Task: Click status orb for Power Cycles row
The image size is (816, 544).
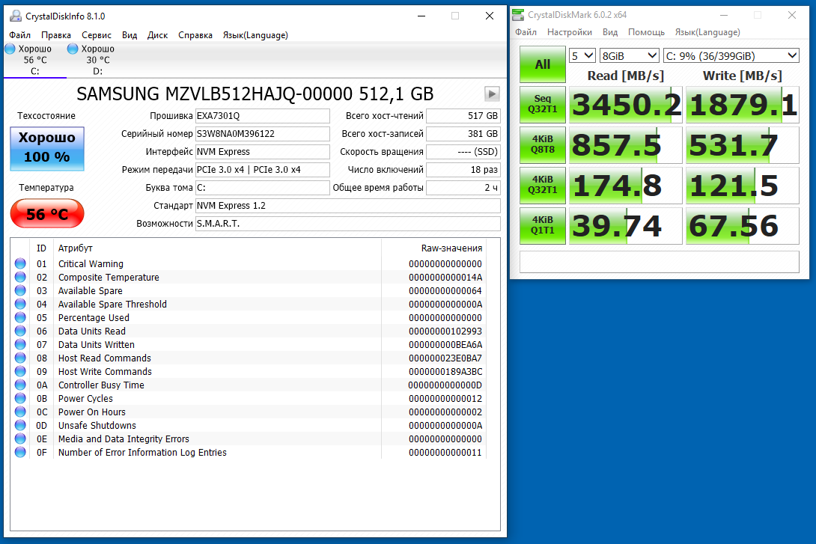Action: point(20,398)
